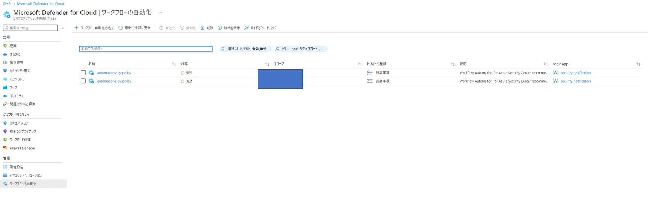Image resolution: width=648 pixels, height=200 pixels.
Task: Sort by the Logic App column arrows
Action: (639, 64)
